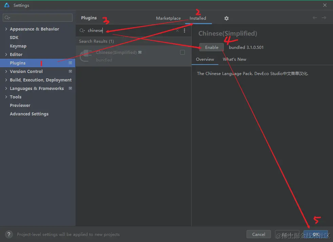Click the bundled marker icon beside Chinese(Simplified)
This screenshot has height=242, width=333.
point(140,52)
